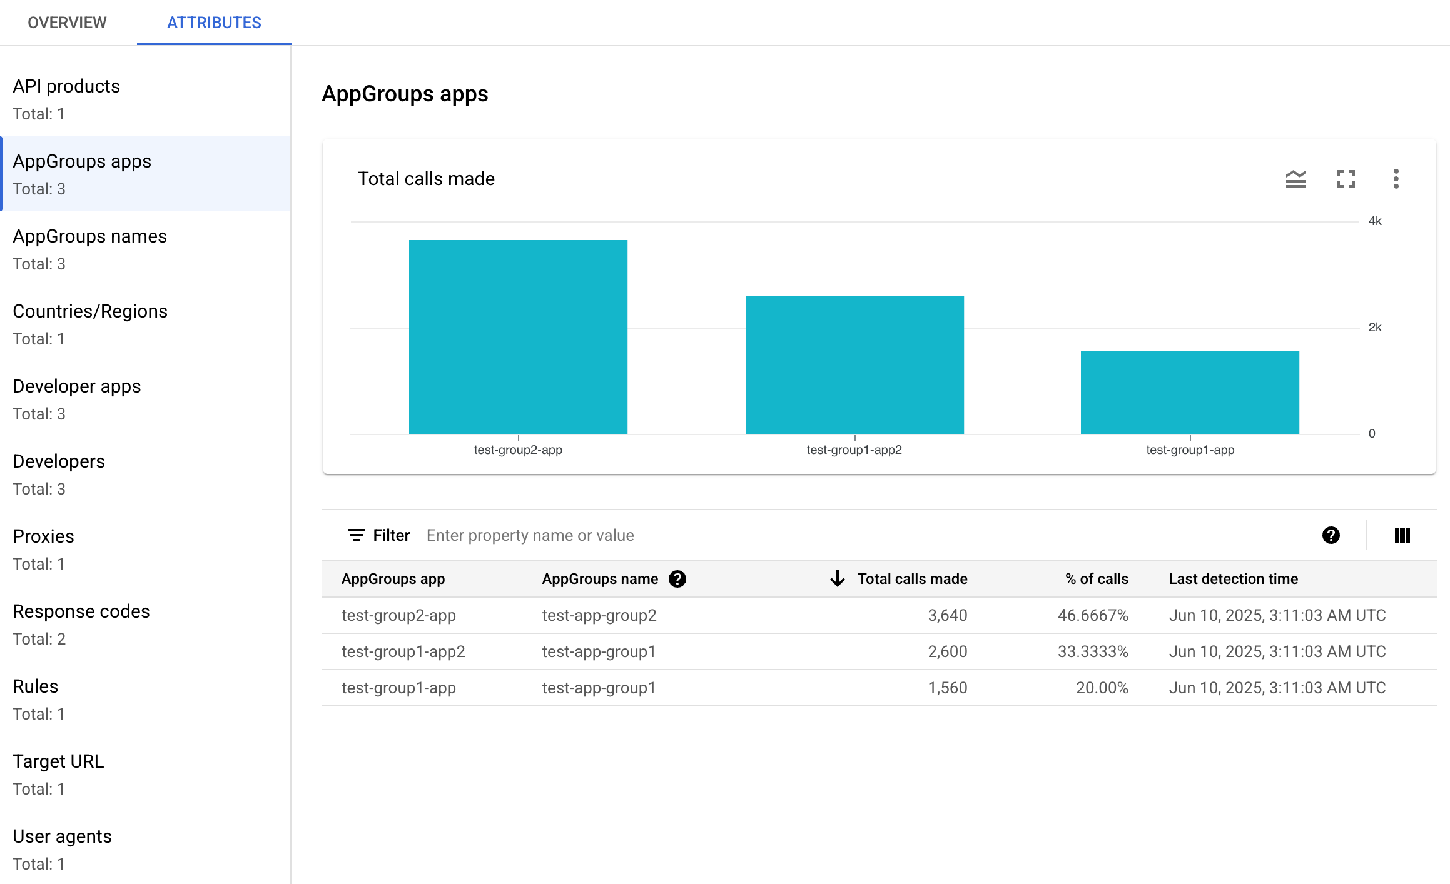Open the column selector icon
Viewport: 1450px width, 884px height.
coord(1402,535)
